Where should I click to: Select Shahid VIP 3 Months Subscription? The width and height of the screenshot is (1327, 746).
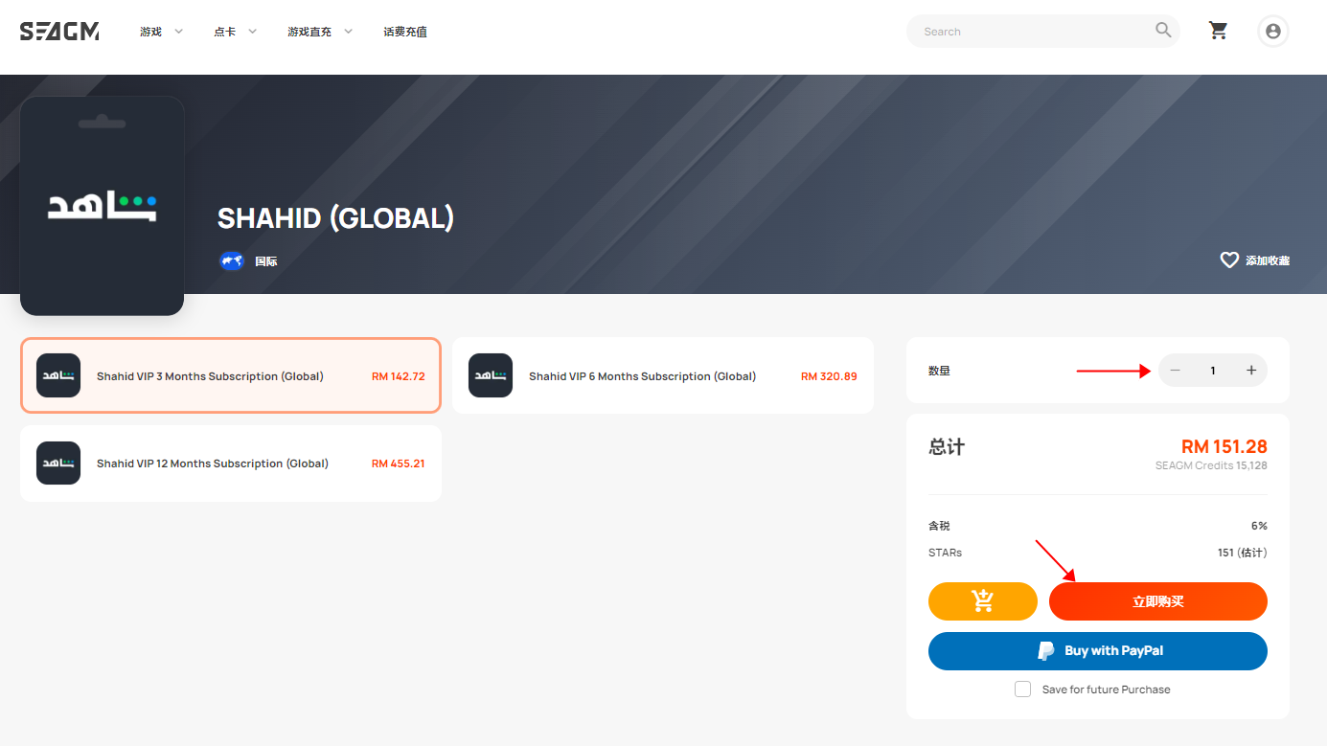click(231, 375)
